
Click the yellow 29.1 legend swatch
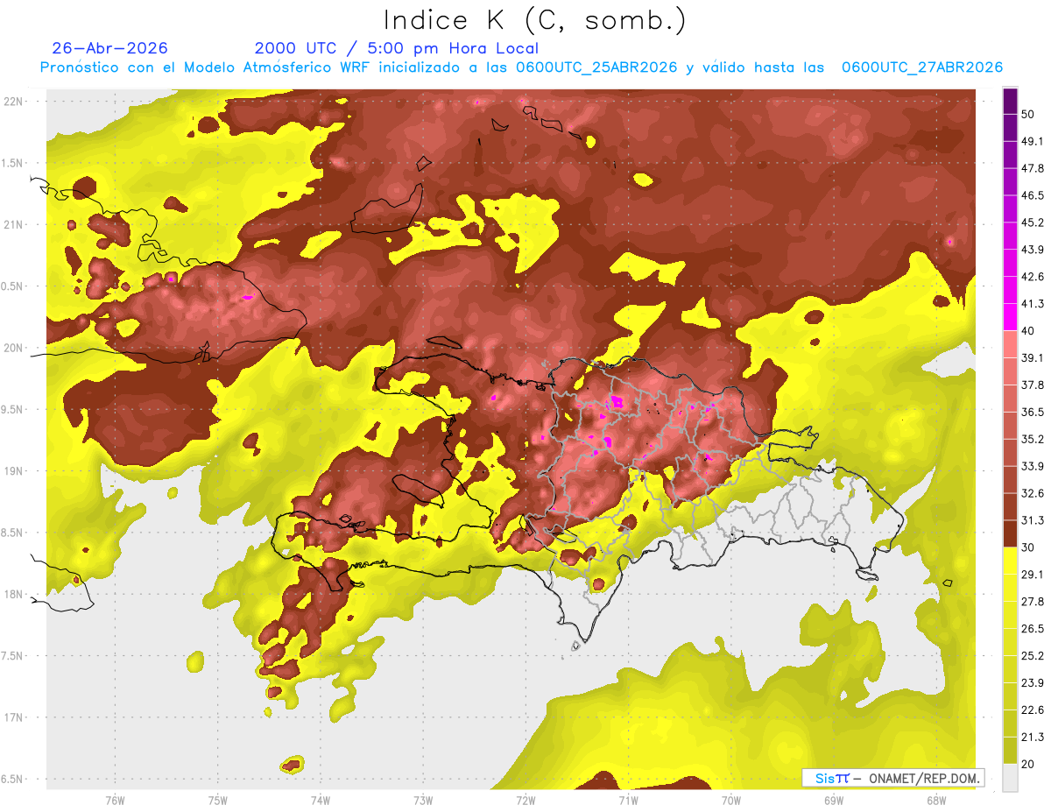pos(1010,561)
